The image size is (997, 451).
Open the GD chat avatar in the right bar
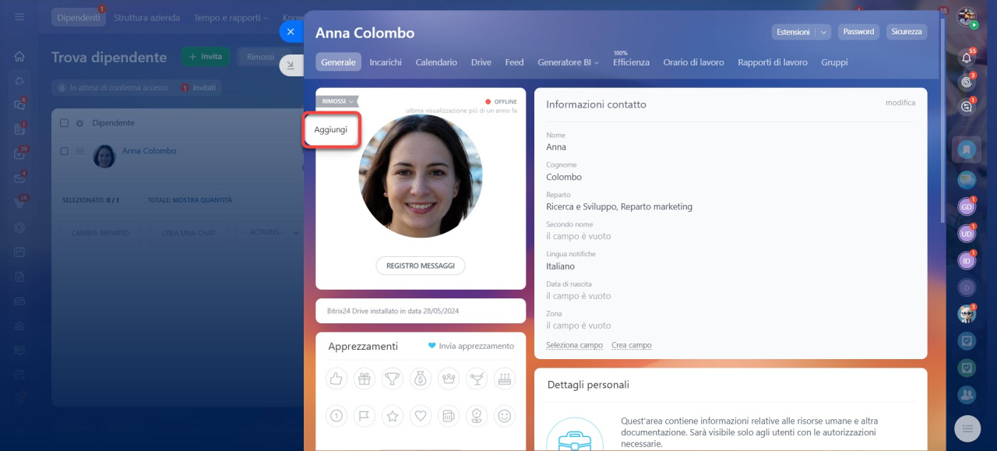coord(967,207)
